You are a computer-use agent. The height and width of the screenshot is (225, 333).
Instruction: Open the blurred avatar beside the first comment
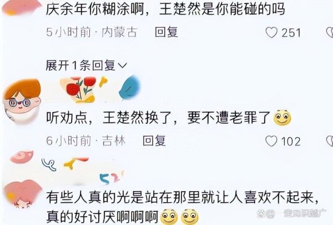(22, 7)
